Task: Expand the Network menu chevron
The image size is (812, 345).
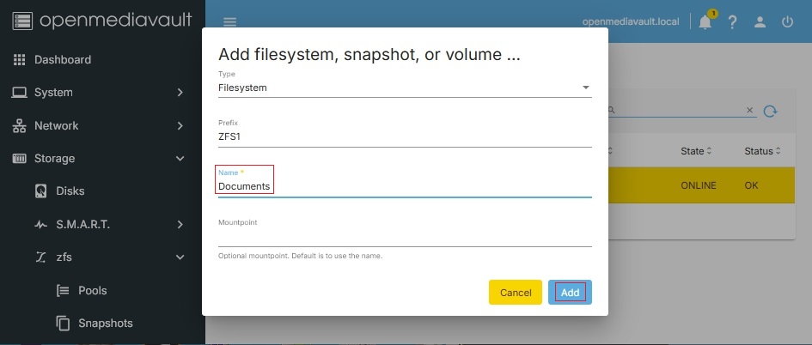Action: click(x=180, y=126)
